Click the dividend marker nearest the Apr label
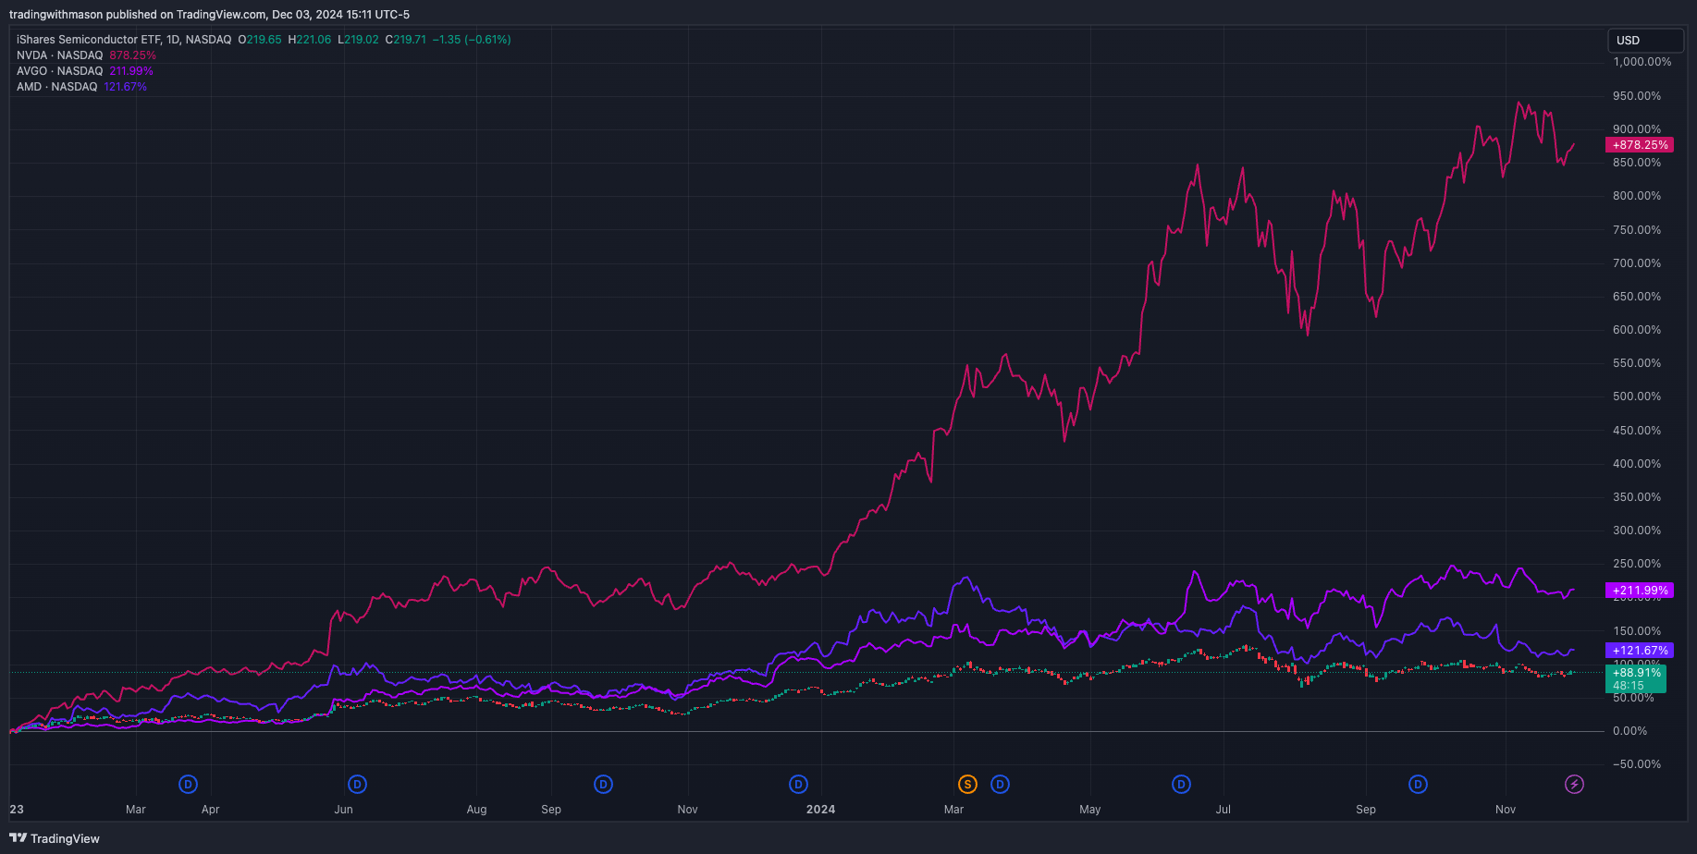This screenshot has width=1697, height=854. coord(189,785)
